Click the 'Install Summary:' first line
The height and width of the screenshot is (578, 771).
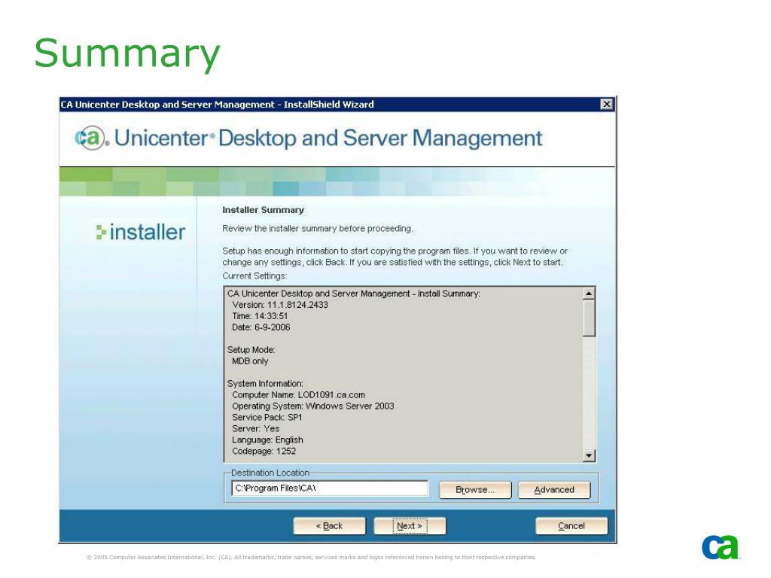point(354,294)
